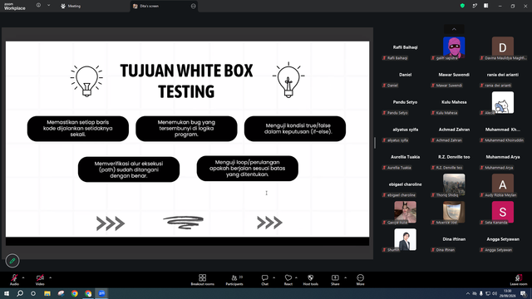
Task: Open meeting info icon in title bar
Action: (x=39, y=6)
